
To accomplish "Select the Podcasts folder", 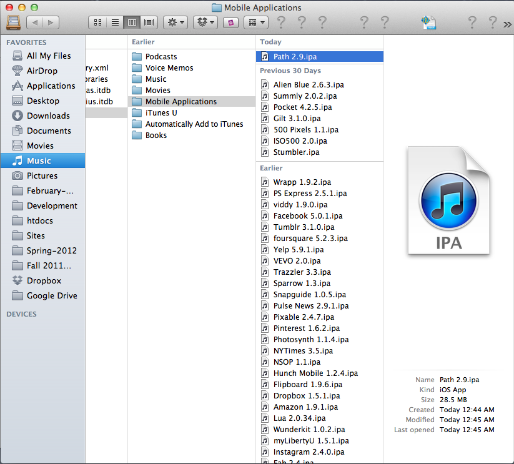I will tap(192, 57).
